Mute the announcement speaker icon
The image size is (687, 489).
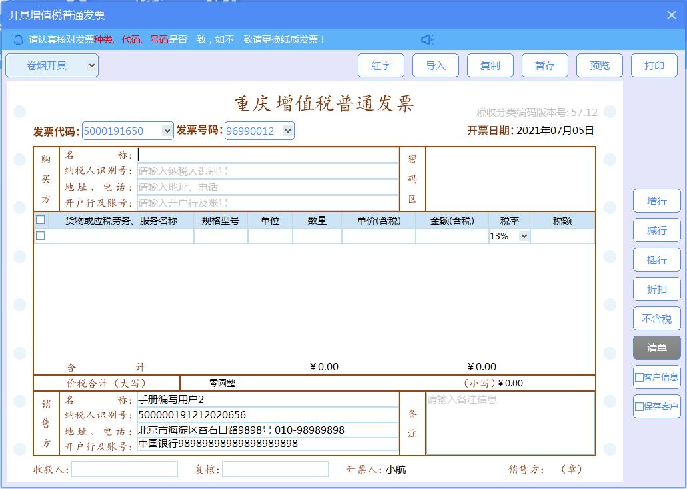[x=428, y=39]
